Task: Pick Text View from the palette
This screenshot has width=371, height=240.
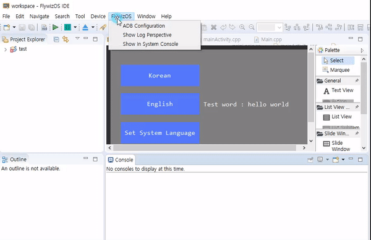Action: [x=338, y=91]
